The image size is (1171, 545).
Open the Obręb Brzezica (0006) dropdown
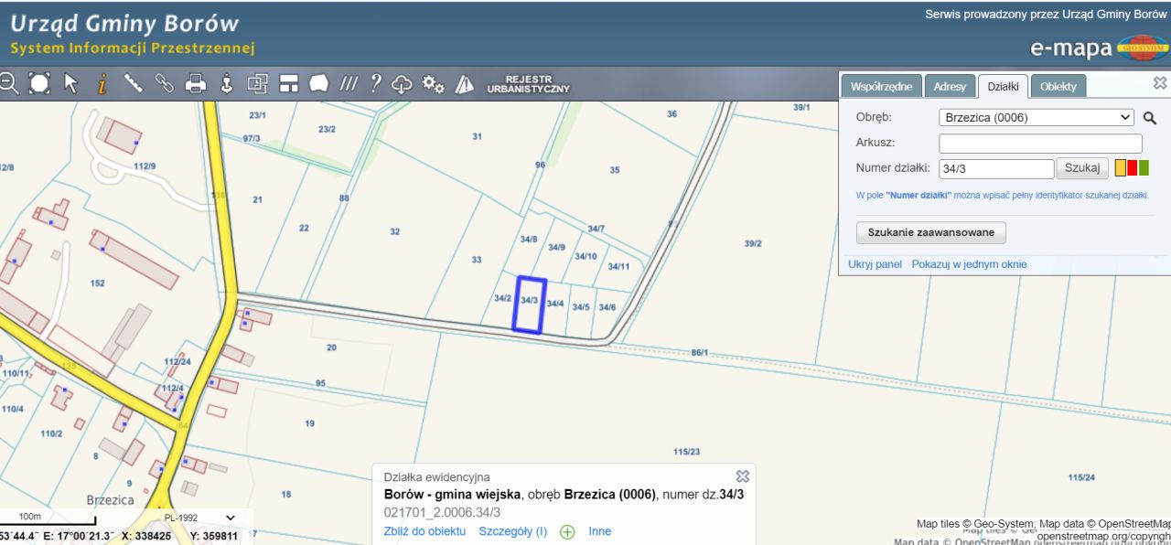point(1037,118)
